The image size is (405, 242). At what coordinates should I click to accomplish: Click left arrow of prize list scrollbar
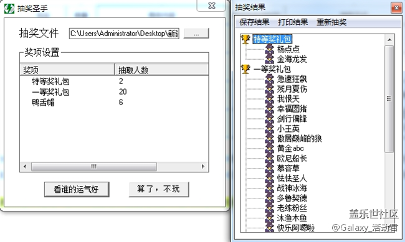(25, 166)
